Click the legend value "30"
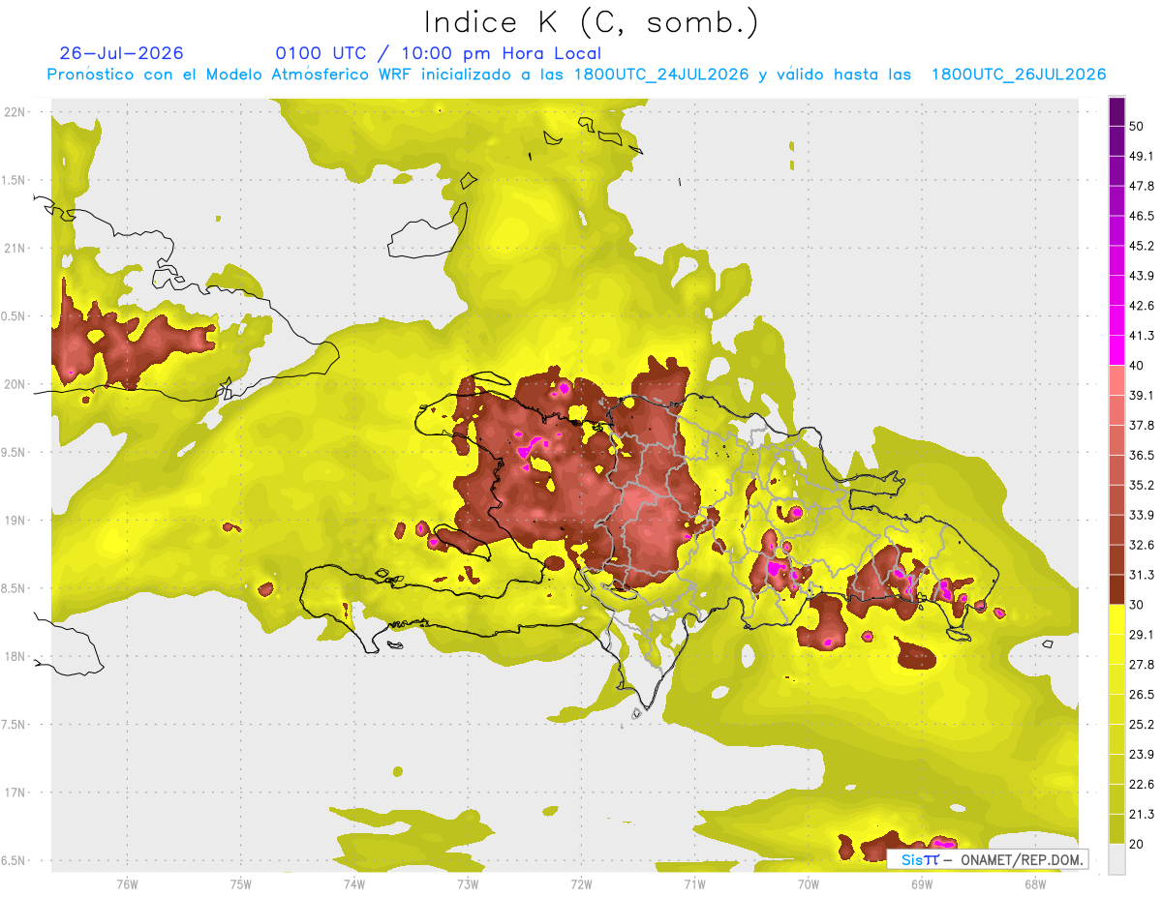 1137,605
